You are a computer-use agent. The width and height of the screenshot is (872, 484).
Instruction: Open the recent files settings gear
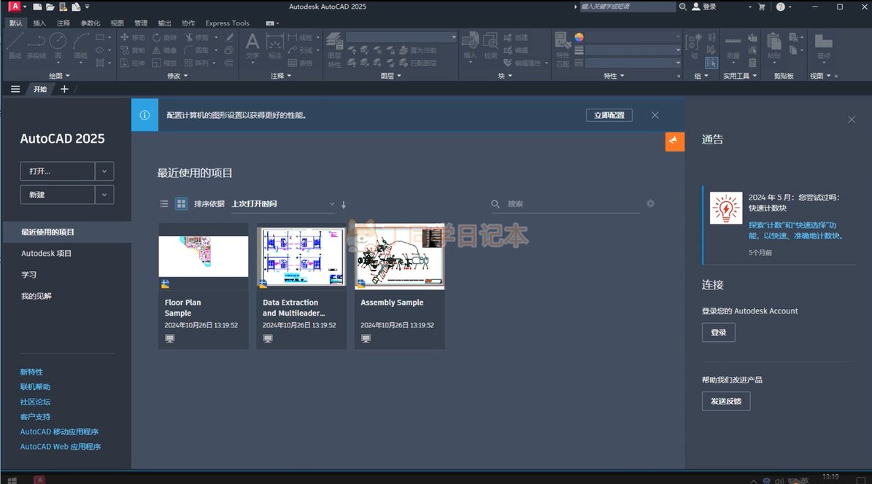pos(650,203)
